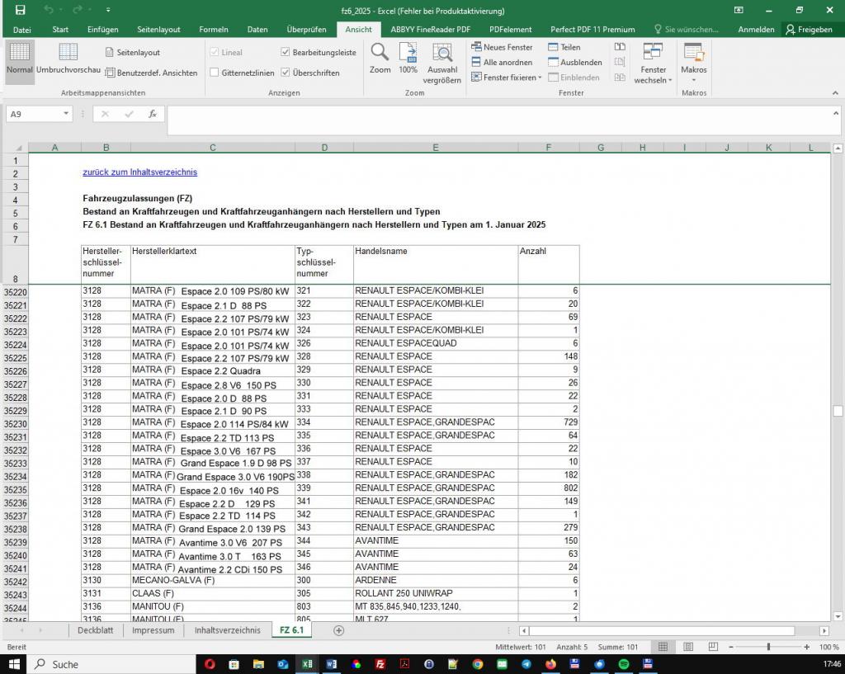Switch to Umbruchvorschau view

68,59
